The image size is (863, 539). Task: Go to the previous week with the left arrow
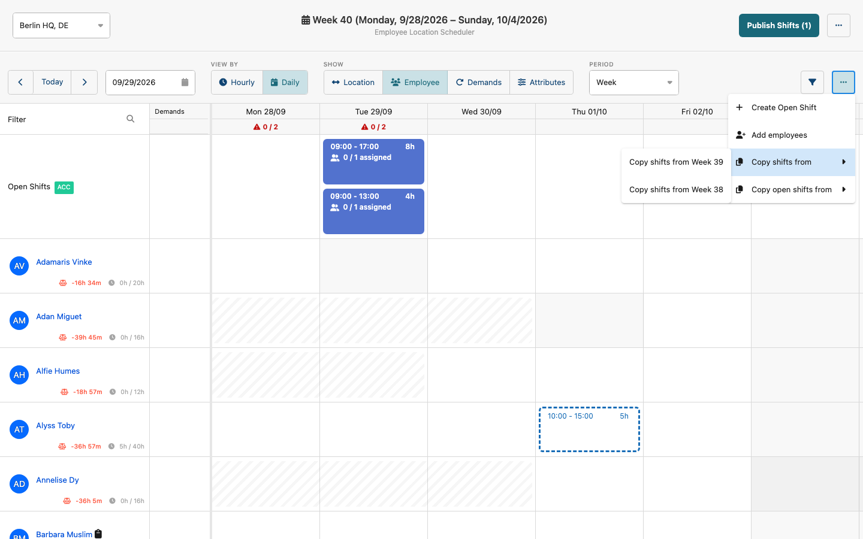click(x=20, y=82)
